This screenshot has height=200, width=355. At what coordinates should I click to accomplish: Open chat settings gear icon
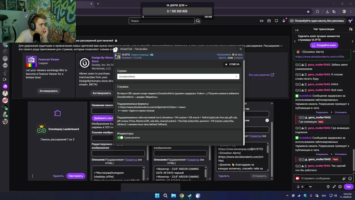(x=340, y=187)
